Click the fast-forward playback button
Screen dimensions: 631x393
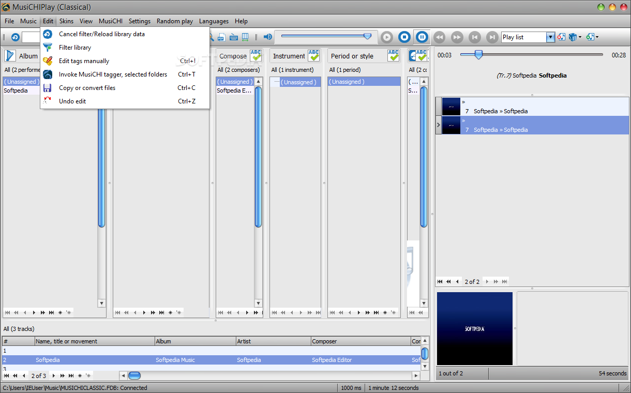(x=457, y=37)
